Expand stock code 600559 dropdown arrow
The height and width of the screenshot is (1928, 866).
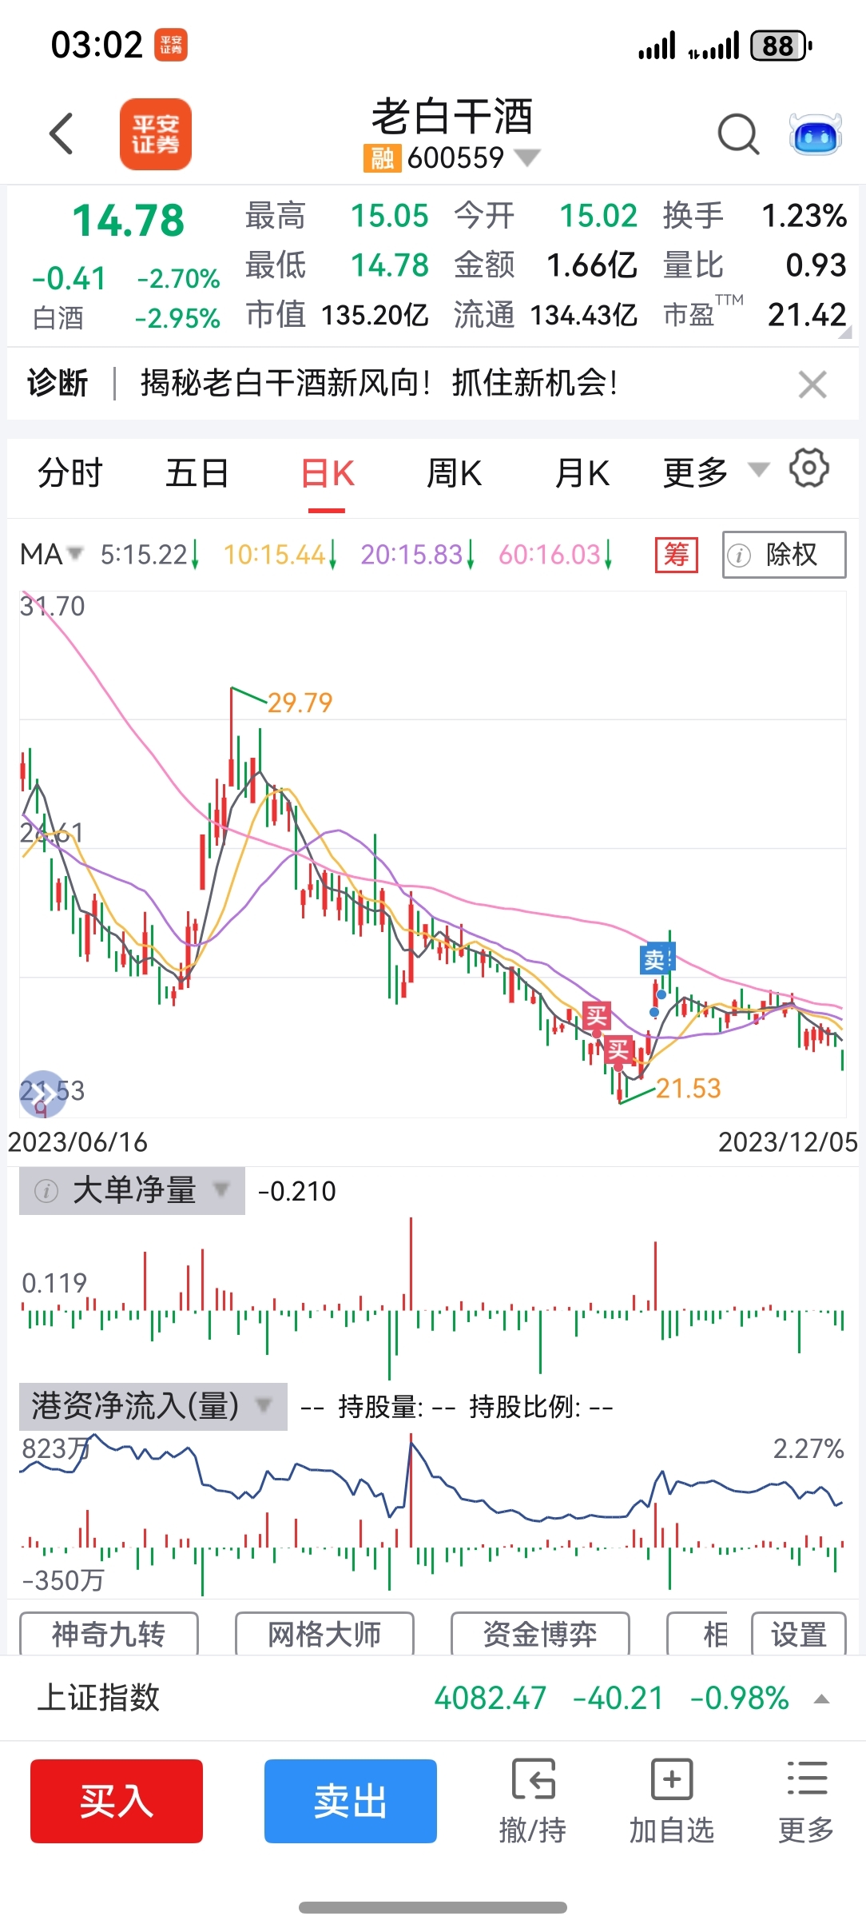(x=527, y=157)
